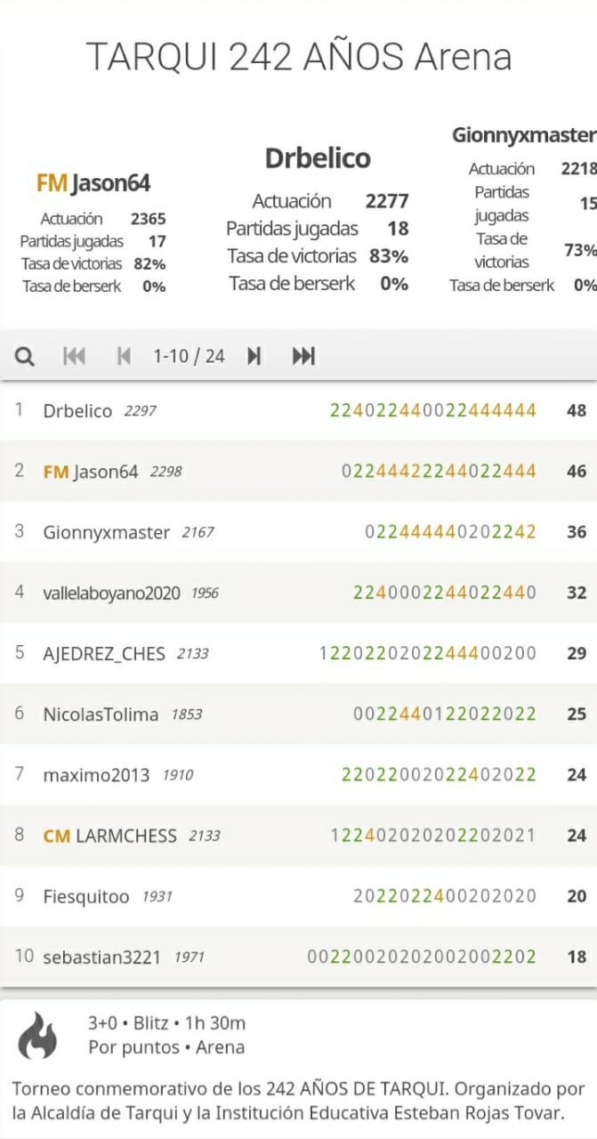The width and height of the screenshot is (597, 1139).
Task: Go to next standings page
Action: point(254,357)
